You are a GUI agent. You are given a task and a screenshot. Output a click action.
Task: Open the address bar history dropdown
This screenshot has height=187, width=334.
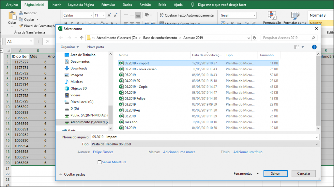[x=249, y=38]
